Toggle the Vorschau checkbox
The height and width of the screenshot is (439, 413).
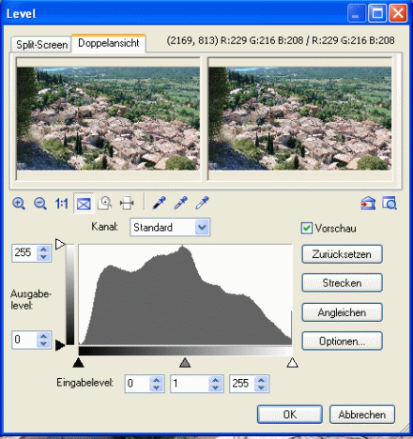[x=307, y=228]
